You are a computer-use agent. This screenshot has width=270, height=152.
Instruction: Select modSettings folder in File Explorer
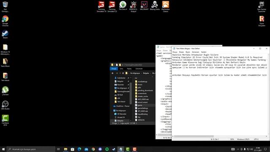[142, 81]
